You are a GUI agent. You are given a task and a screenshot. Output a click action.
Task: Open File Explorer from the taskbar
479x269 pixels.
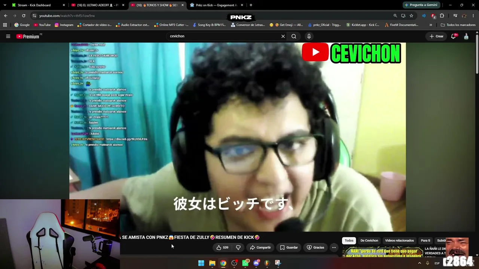[212, 263]
